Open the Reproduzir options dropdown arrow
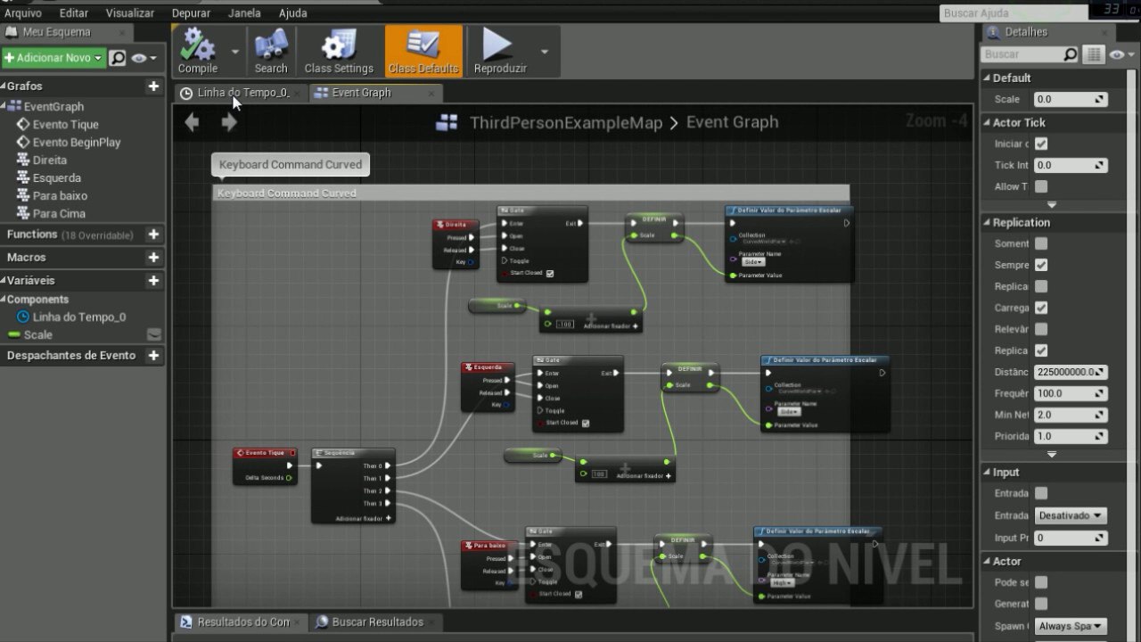 click(545, 51)
